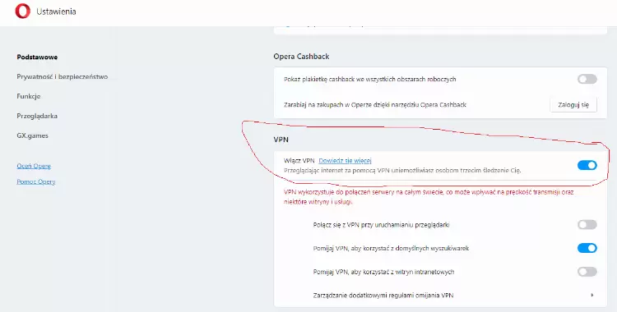Disable the Włącz VPN switch
This screenshot has height=312, width=617.
(587, 165)
